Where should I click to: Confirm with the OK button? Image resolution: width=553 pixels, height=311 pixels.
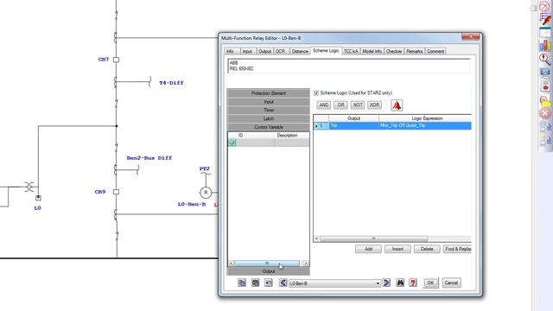(430, 282)
